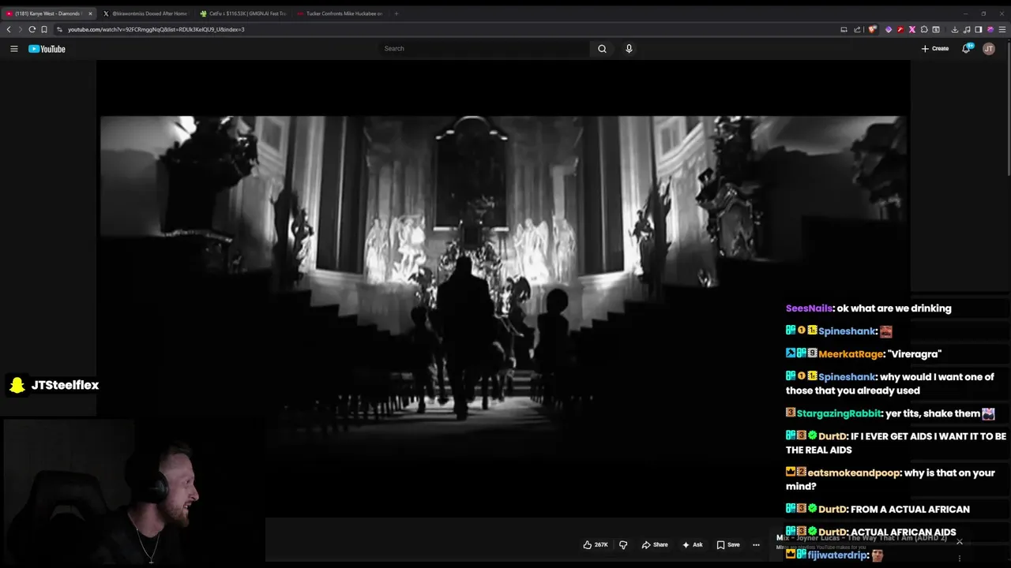Screen dimensions: 1011x568
Task: Open the music note media control icon
Action: 967,29
